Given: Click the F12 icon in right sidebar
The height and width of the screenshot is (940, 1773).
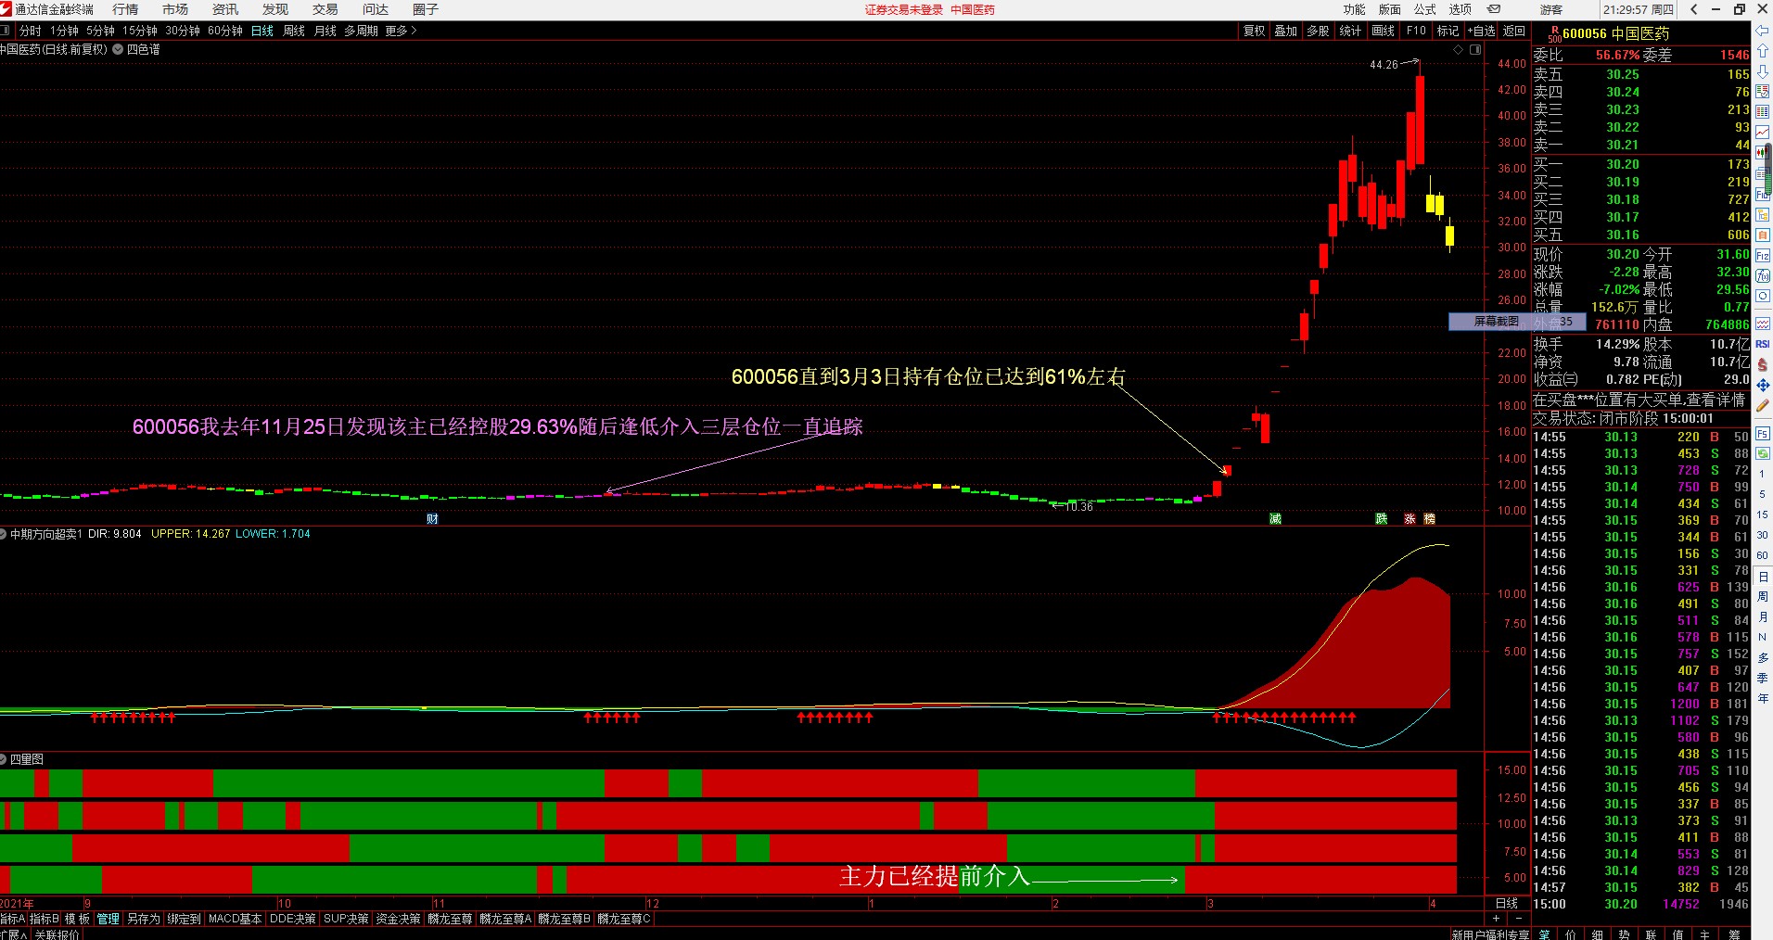Looking at the screenshot, I should tap(1763, 255).
